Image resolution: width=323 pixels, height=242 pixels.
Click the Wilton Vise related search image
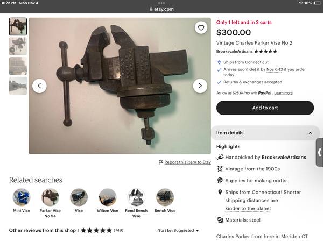(108, 197)
